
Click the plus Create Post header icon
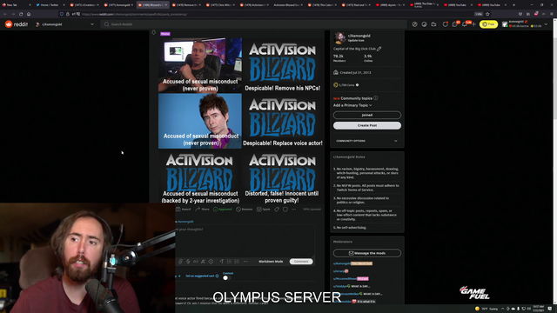(x=473, y=24)
